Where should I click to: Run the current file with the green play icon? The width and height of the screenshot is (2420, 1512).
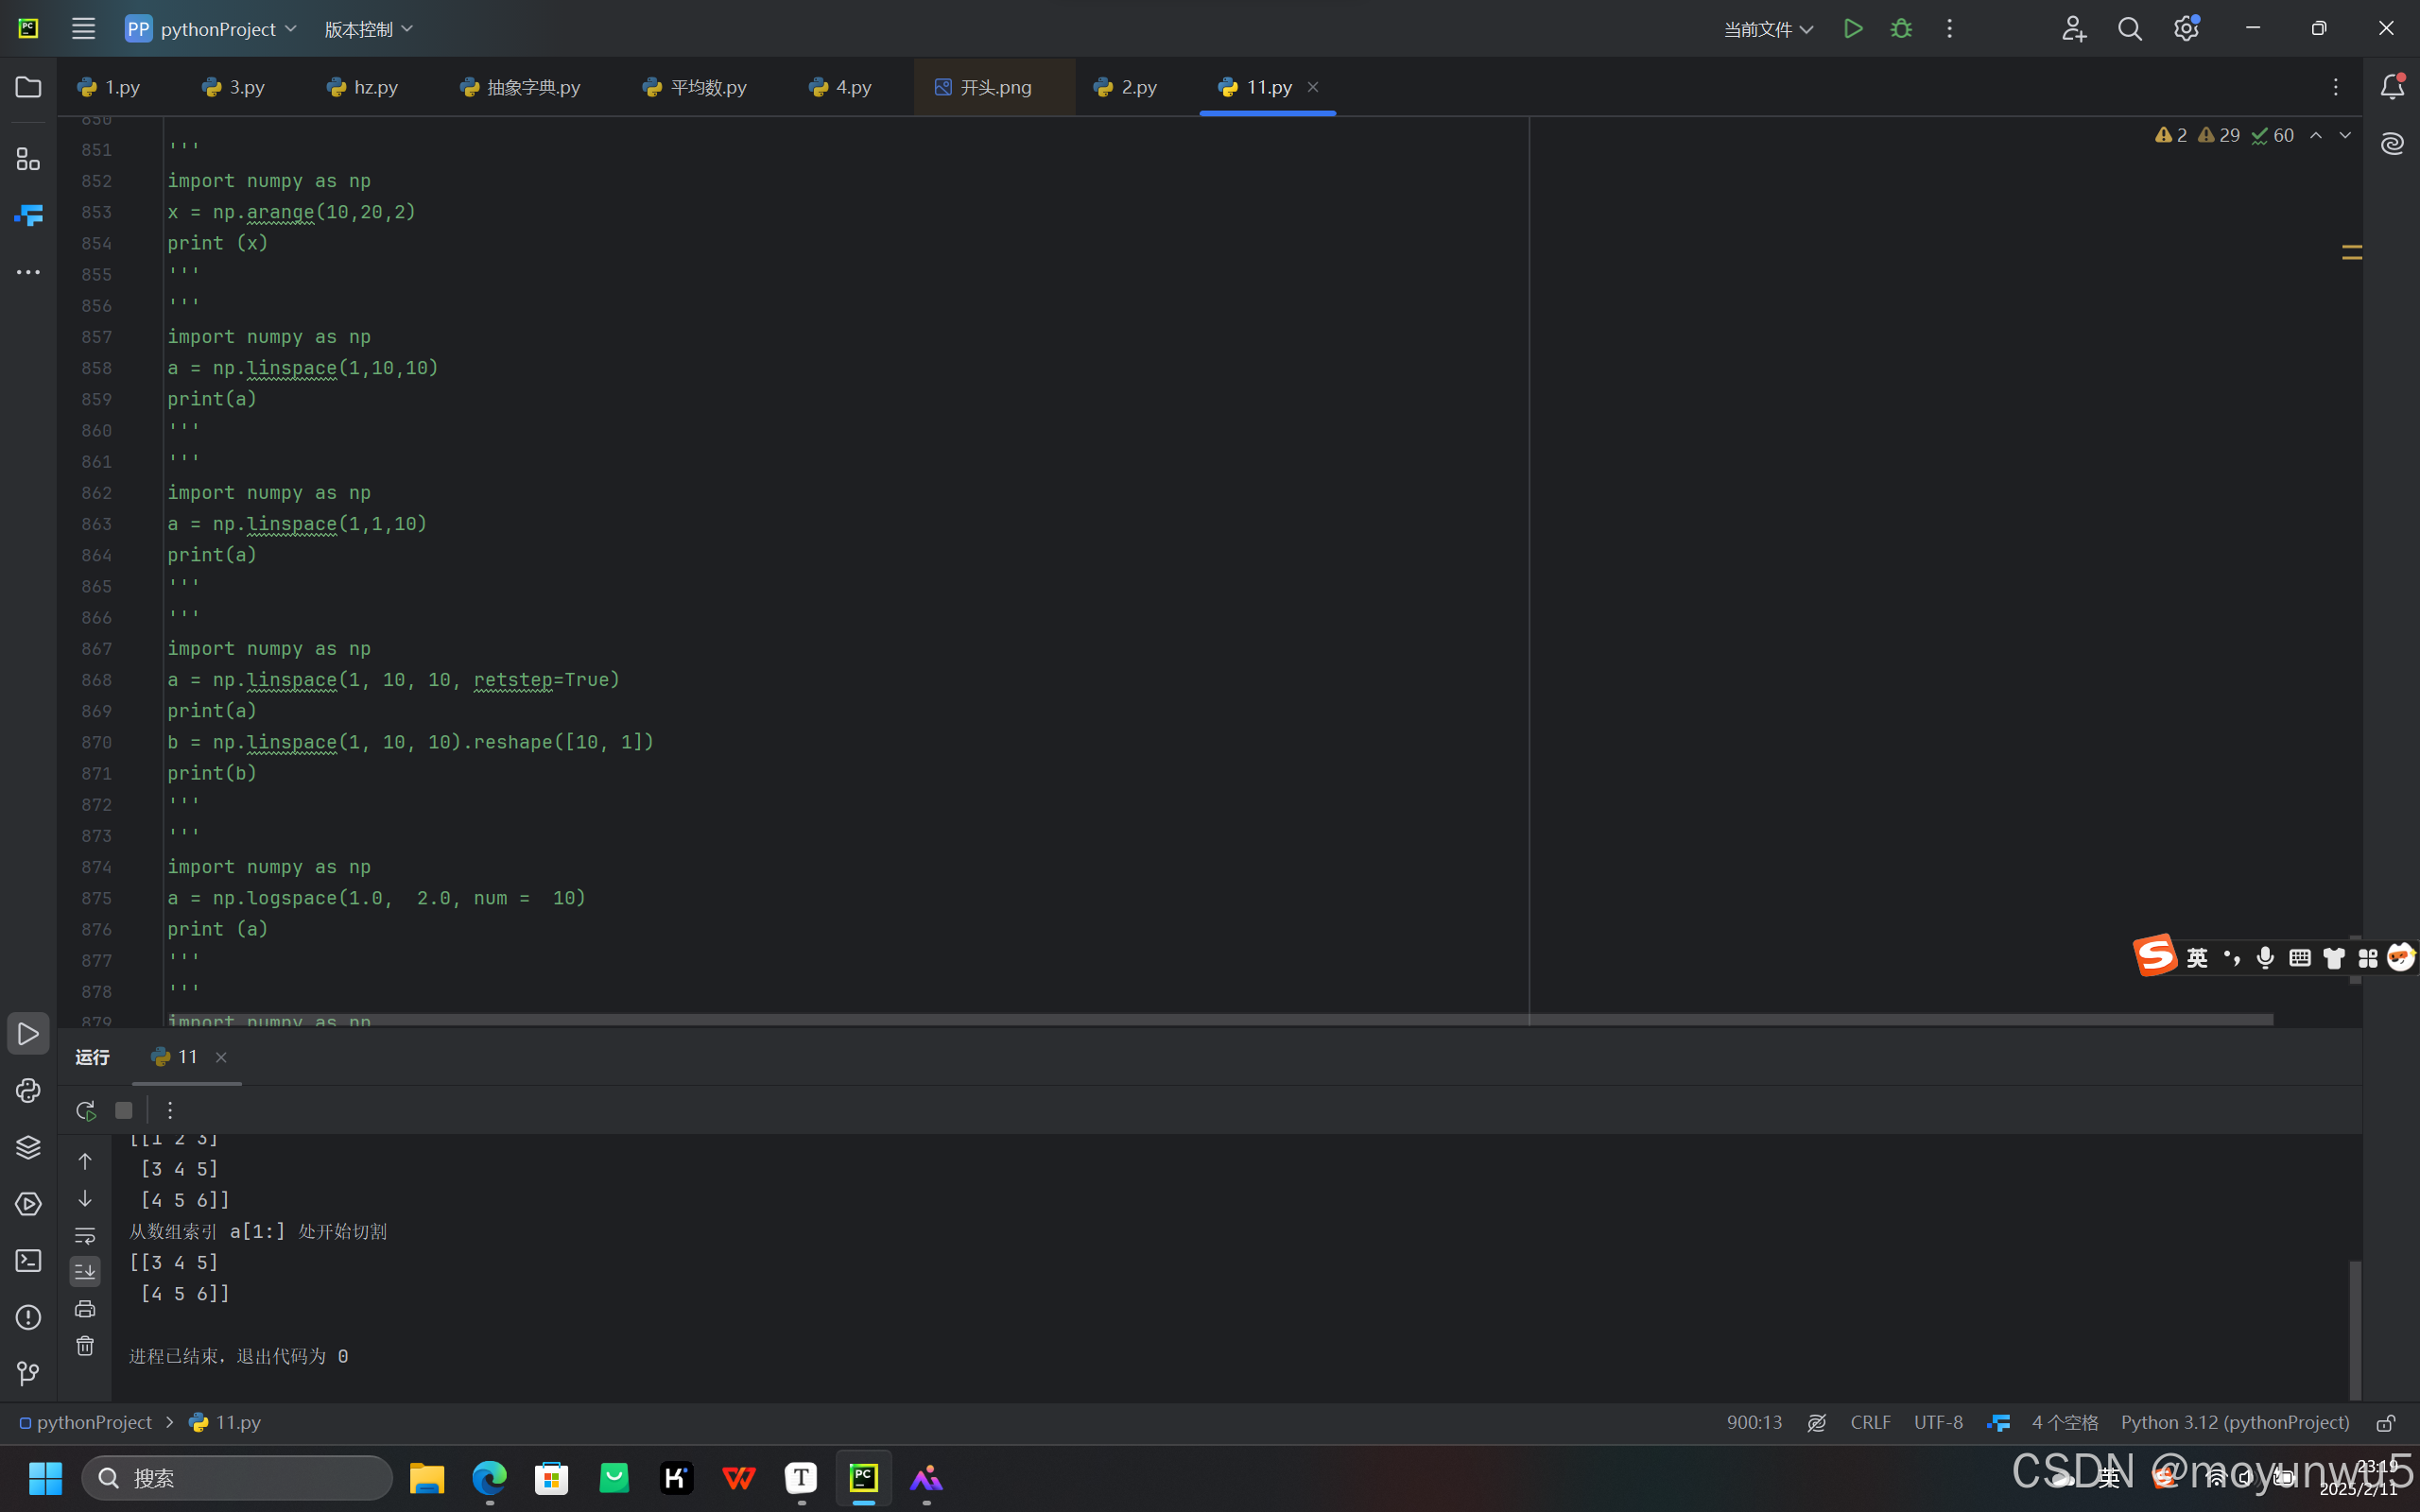coord(1852,29)
